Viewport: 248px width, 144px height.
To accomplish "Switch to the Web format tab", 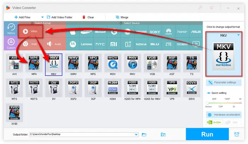I will point(30,44).
